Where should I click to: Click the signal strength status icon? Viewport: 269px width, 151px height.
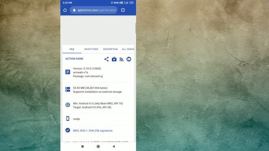(126, 3)
